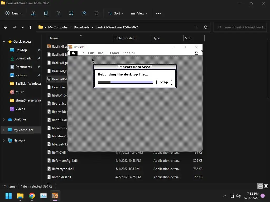This screenshot has height=202, width=270.
Task: Select libffi-7.dll file
Action: point(59,153)
